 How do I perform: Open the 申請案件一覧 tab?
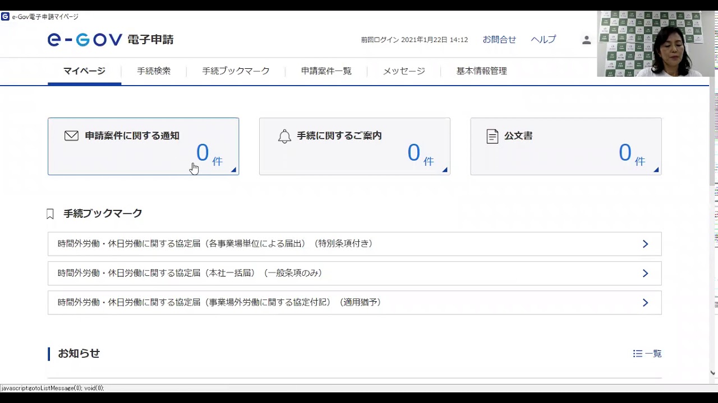click(326, 71)
